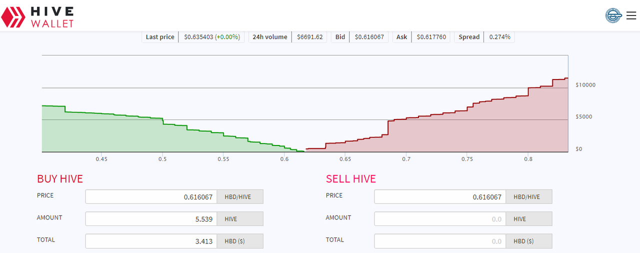The image size is (640, 253).
Task: Edit the Sell HIVE total field
Action: [x=440, y=241]
